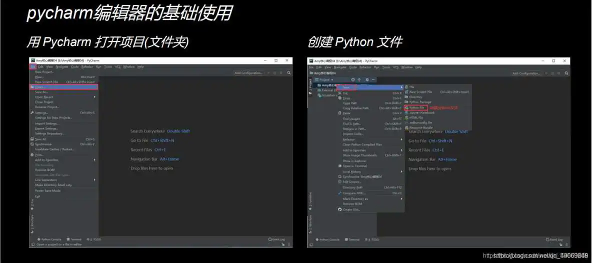The width and height of the screenshot is (592, 263).
Task: Select Amy project root folder in Project tree
Action: pos(327,85)
